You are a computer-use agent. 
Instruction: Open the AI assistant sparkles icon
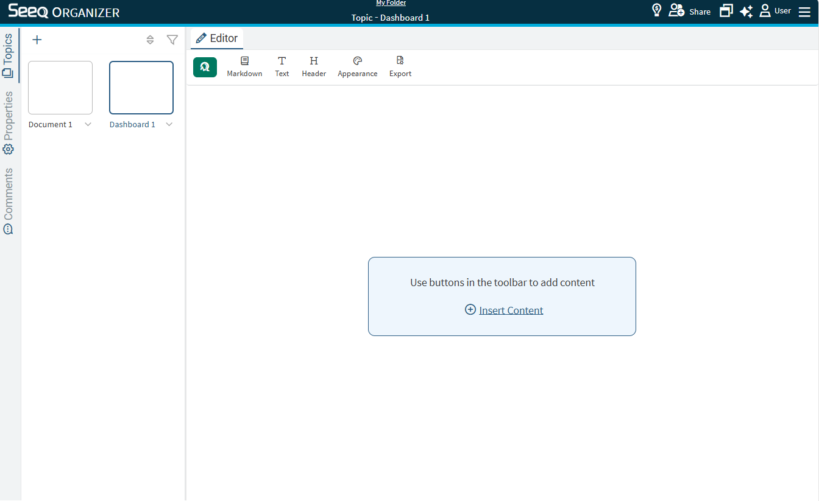pos(746,11)
